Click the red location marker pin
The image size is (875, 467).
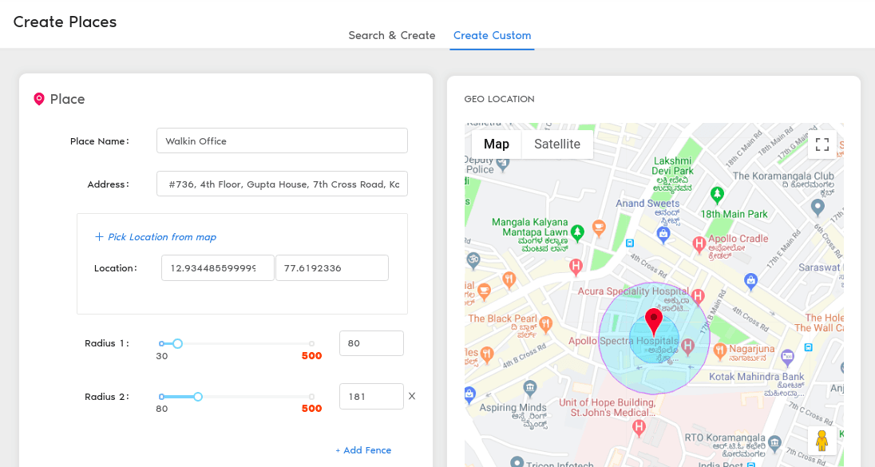[654, 321]
